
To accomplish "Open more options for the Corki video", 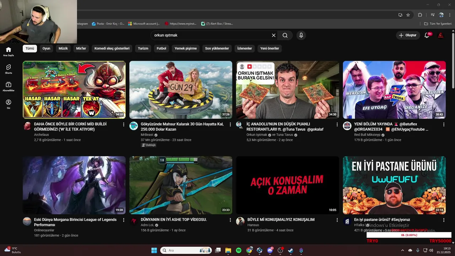I will 124,124.
